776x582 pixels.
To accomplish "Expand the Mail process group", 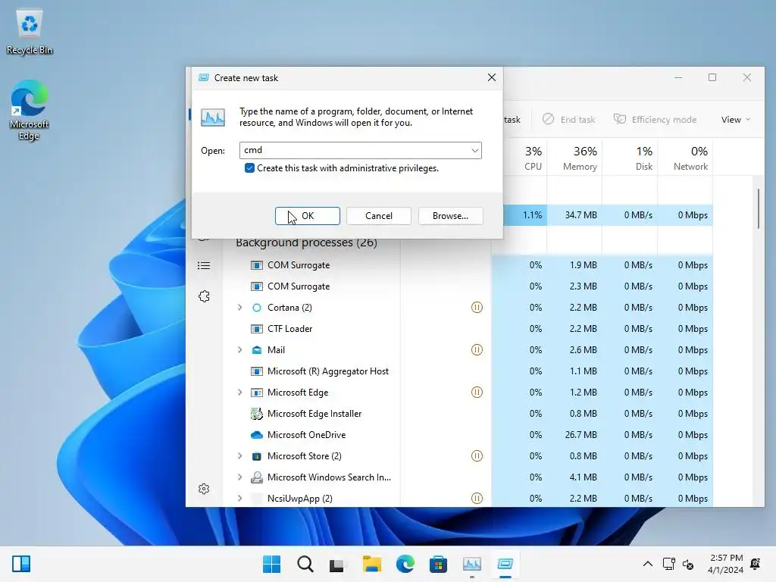I will pyautogui.click(x=240, y=350).
